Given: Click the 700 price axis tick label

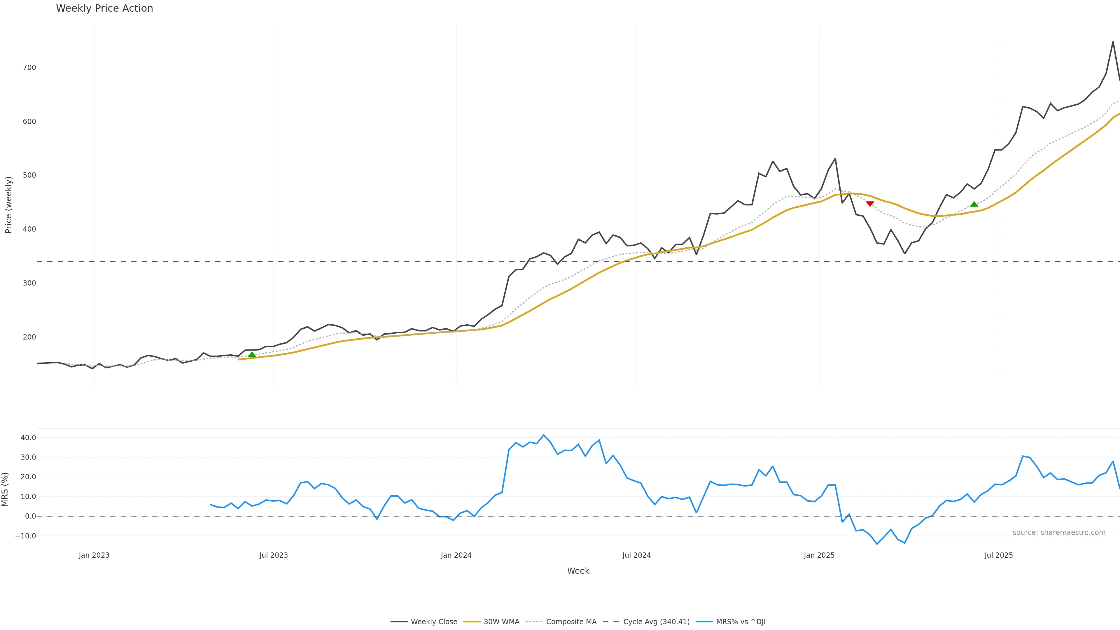Looking at the screenshot, I should [x=29, y=67].
